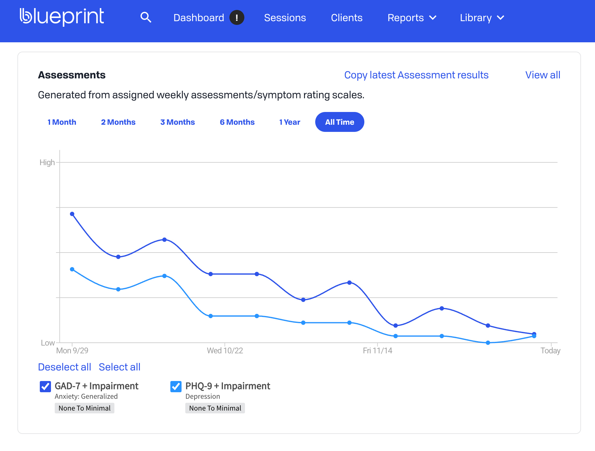Click the Blueprint logo
This screenshot has width=595, height=451.
(61, 17)
